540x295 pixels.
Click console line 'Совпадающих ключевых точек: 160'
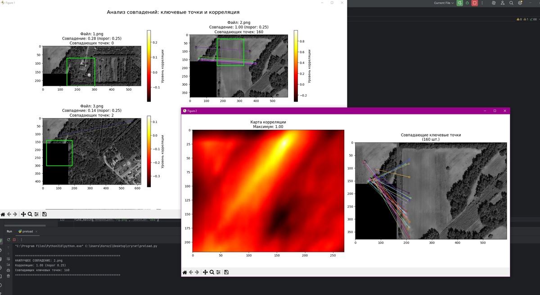tap(42, 270)
